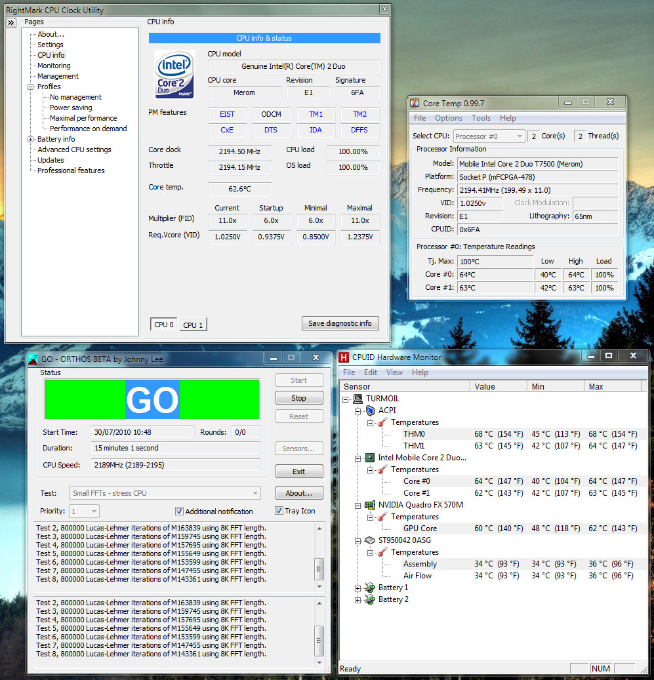Stop the ORTHOS stress test
Image resolution: width=654 pixels, height=680 pixels.
click(x=298, y=398)
